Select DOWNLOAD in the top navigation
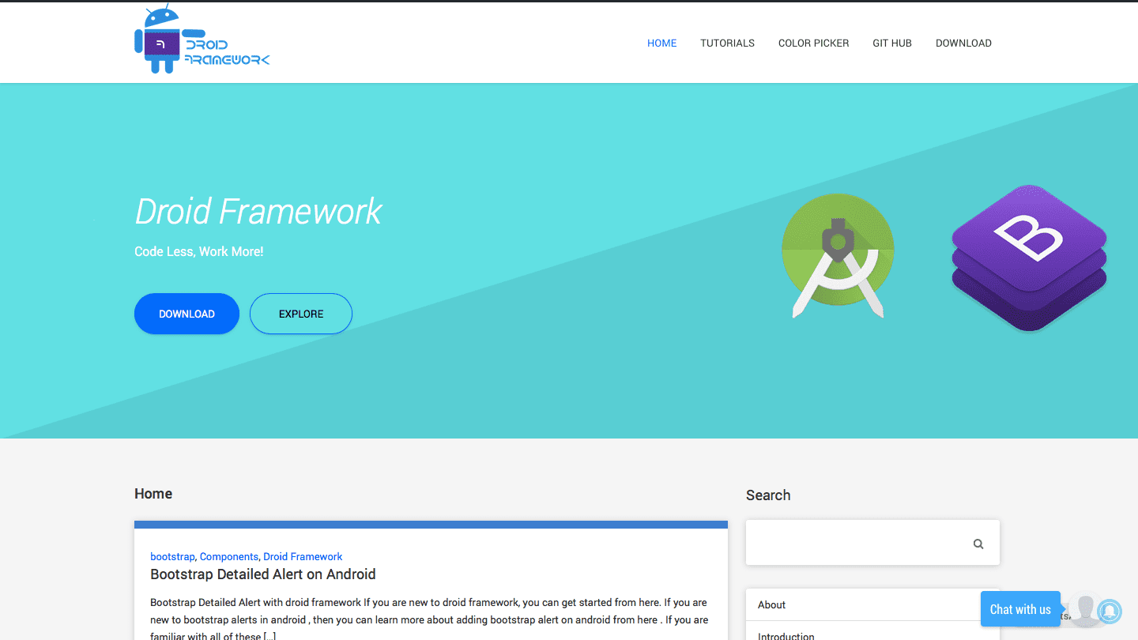Image resolution: width=1138 pixels, height=640 pixels. 963,43
